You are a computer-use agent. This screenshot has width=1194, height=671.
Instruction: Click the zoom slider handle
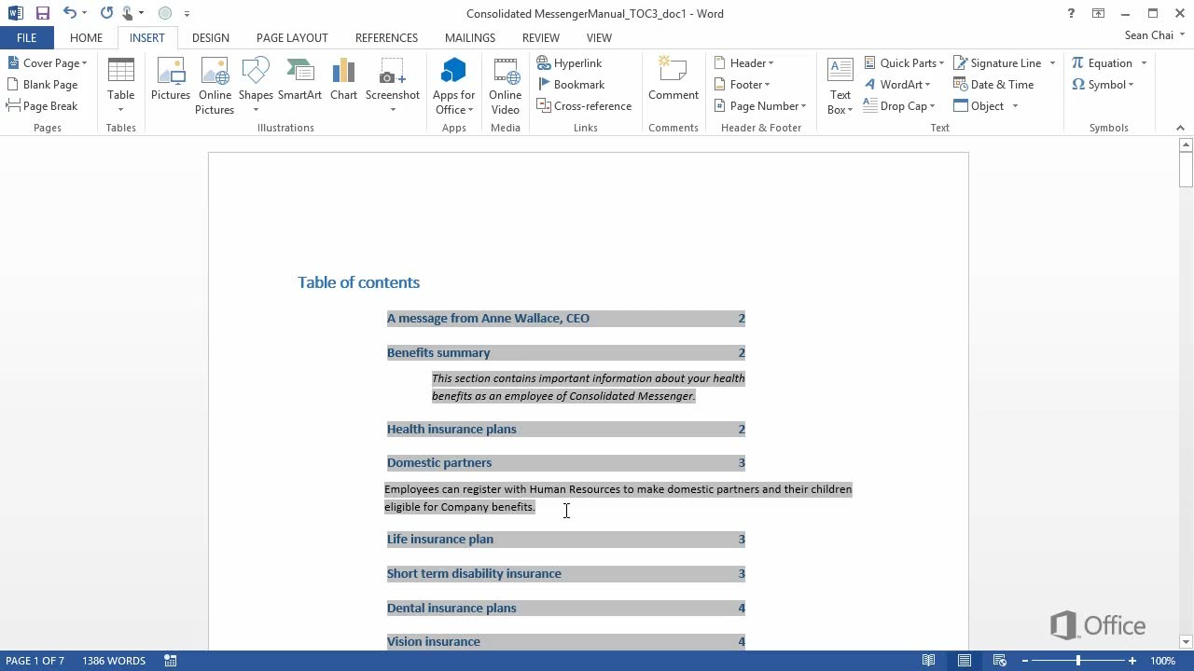tap(1077, 660)
